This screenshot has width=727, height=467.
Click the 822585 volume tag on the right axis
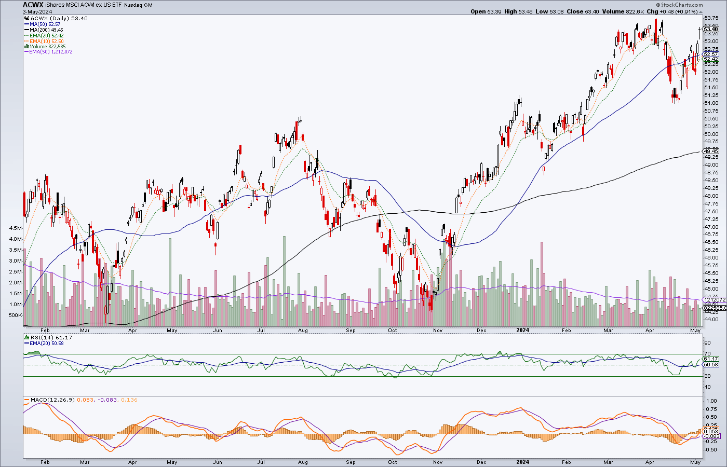point(714,308)
